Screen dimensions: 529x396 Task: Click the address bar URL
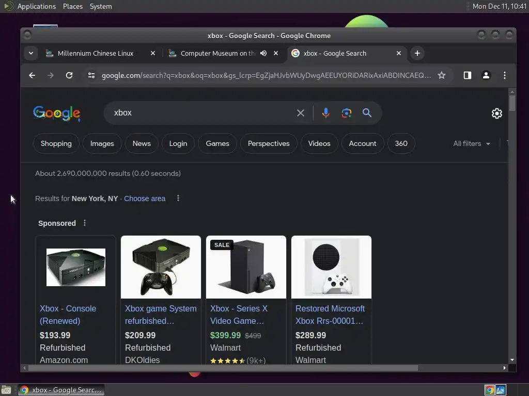(266, 75)
